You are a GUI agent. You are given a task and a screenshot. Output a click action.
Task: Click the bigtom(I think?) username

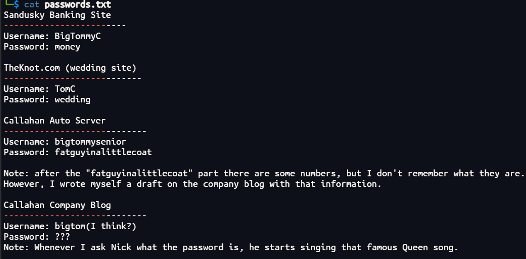pos(96,226)
